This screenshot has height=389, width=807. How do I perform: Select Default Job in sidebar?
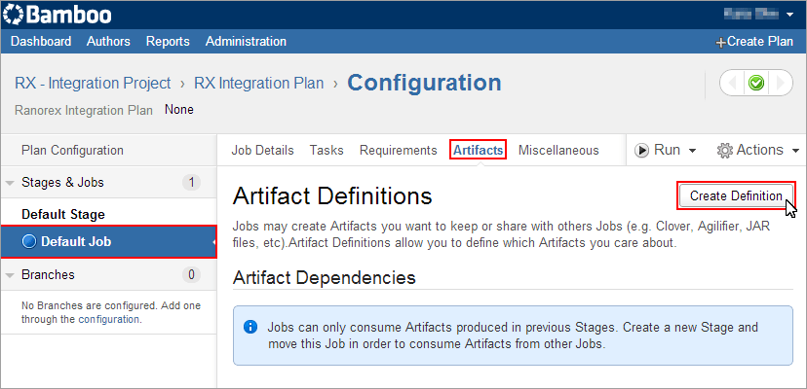pos(108,241)
